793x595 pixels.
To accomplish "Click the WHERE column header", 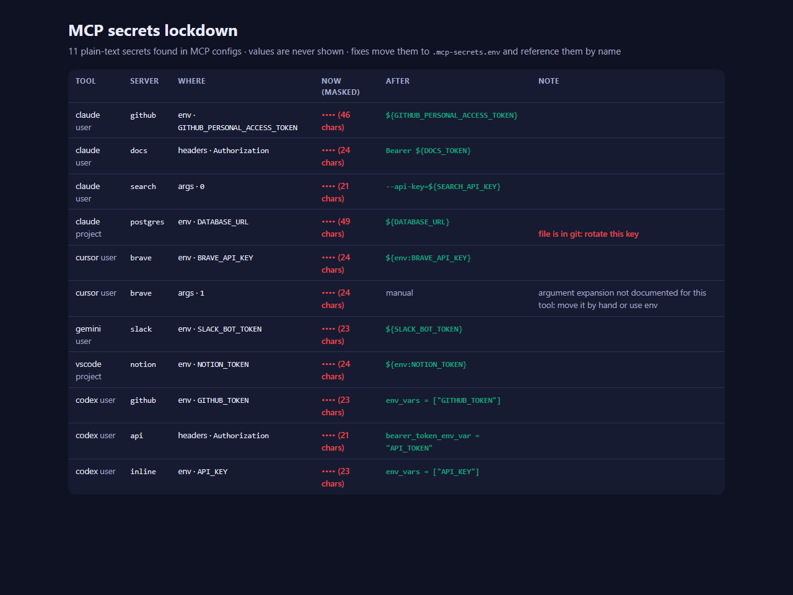I will tap(191, 81).
